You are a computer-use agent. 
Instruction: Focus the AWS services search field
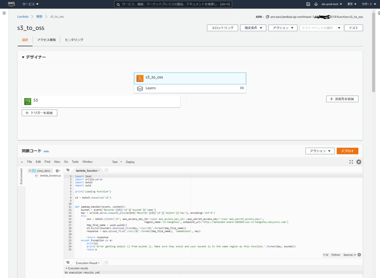tap(173, 4)
